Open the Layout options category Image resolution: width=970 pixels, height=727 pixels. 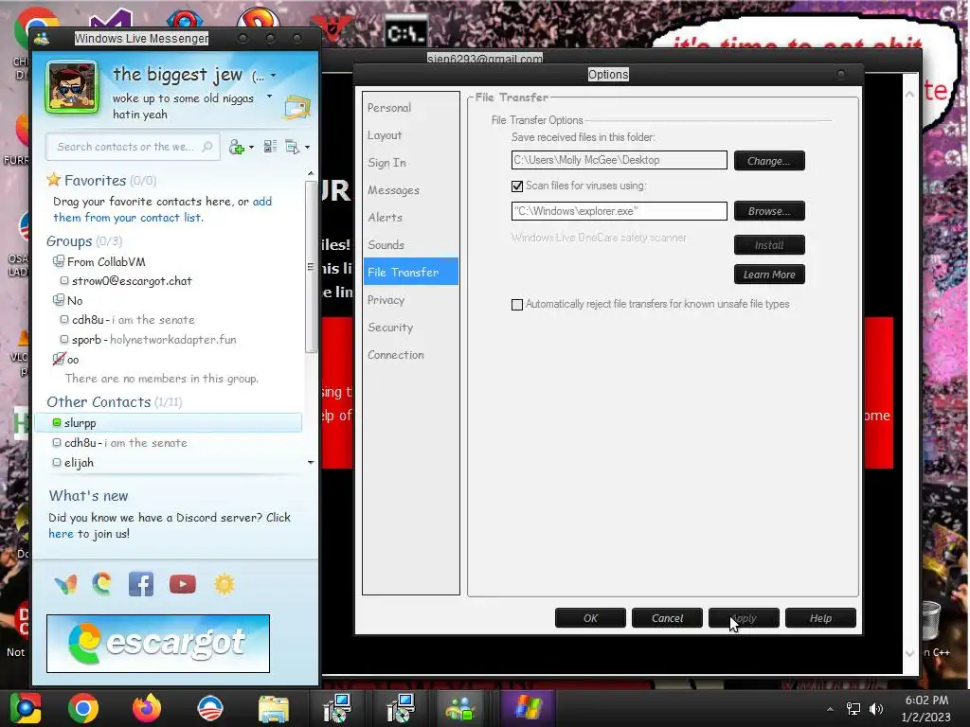(410, 134)
